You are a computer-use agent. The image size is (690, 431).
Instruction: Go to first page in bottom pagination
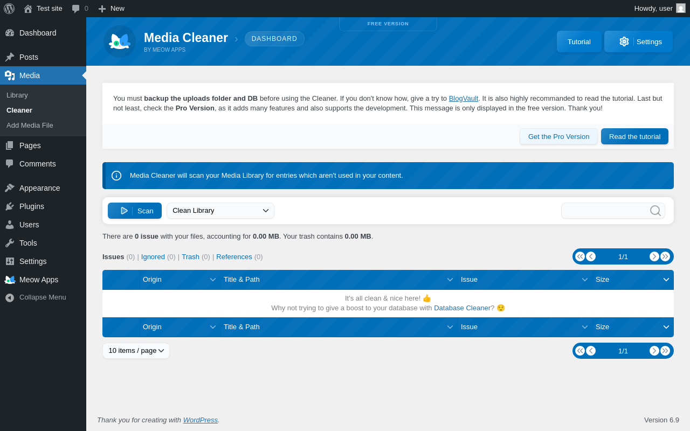click(x=580, y=351)
